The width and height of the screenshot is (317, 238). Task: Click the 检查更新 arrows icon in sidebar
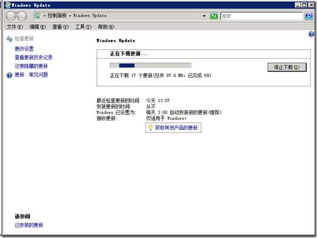point(9,39)
